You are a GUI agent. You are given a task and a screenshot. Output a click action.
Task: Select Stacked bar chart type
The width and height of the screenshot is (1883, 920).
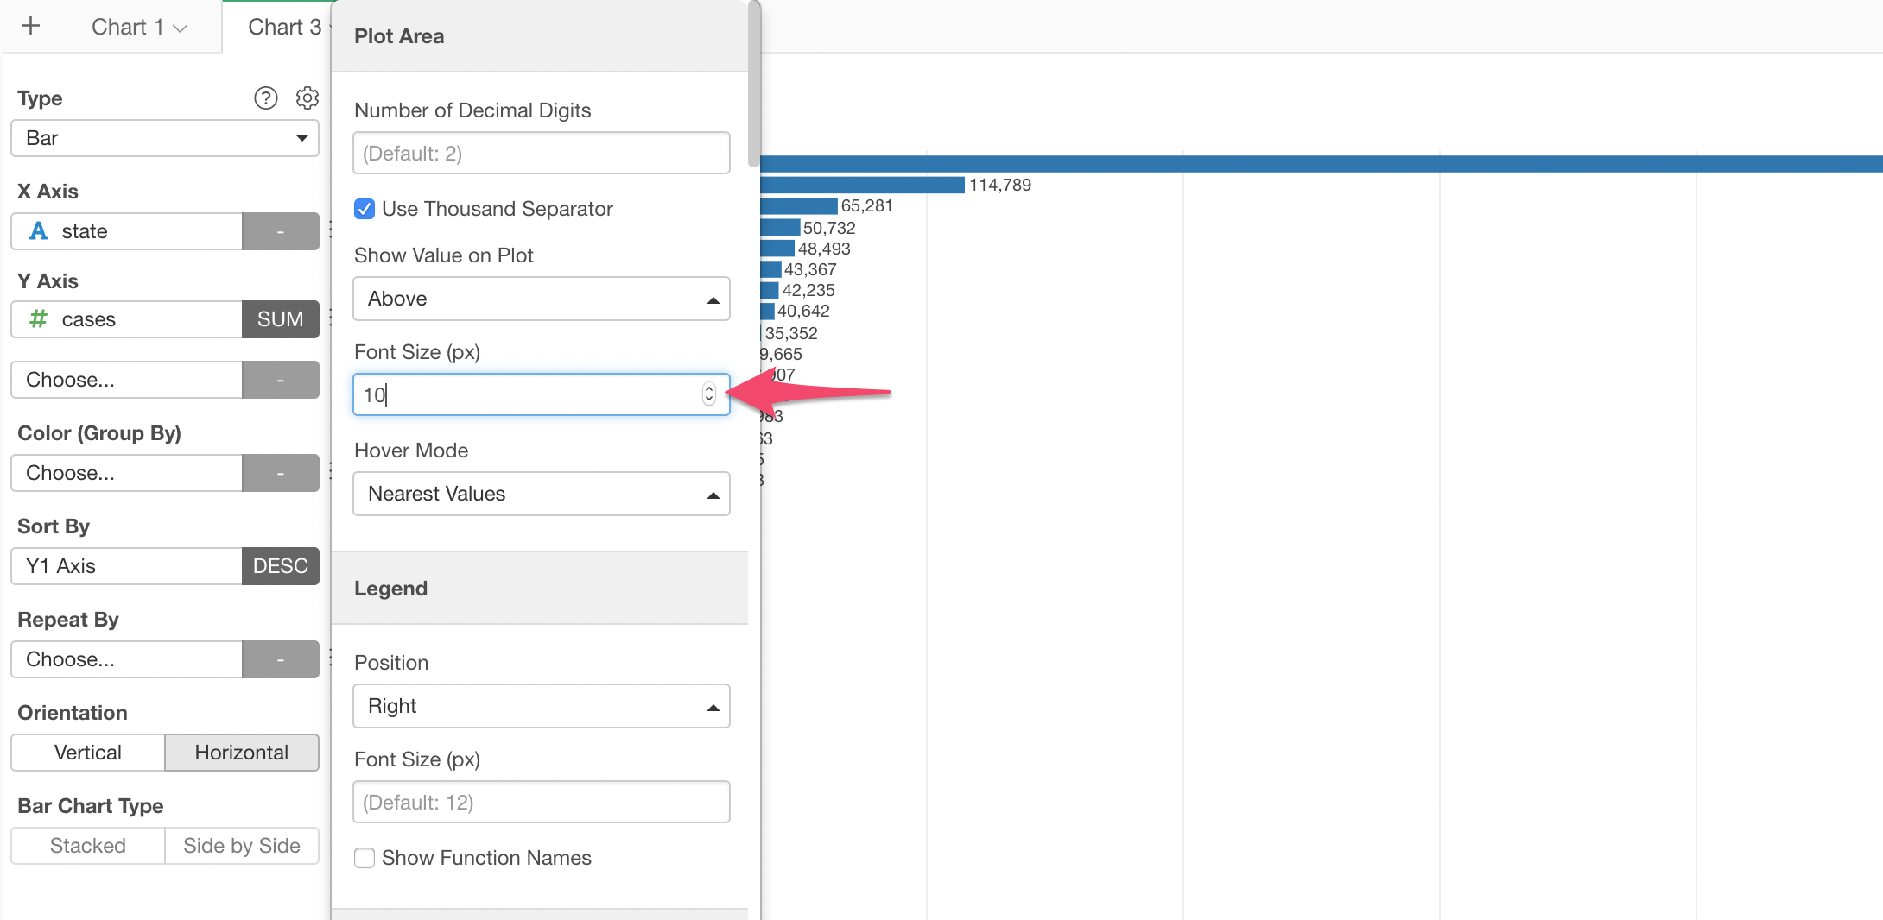tap(88, 846)
